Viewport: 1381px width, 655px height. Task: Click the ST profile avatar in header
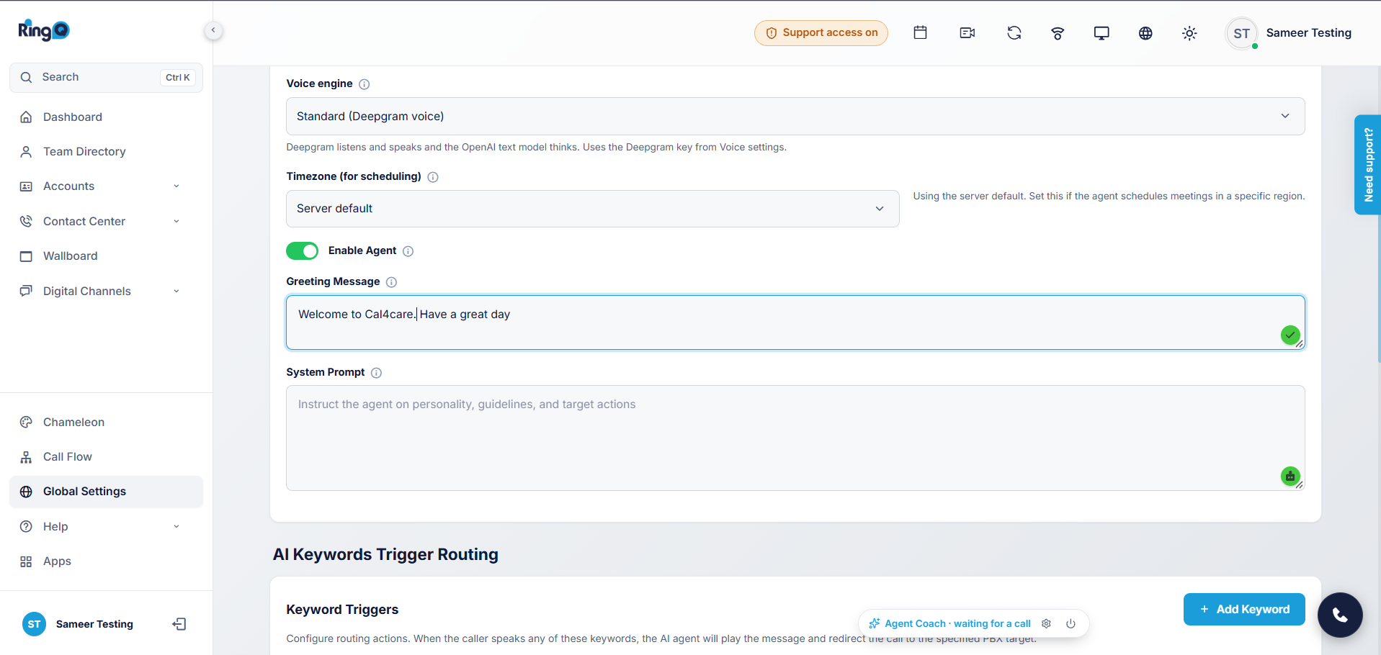click(1241, 33)
